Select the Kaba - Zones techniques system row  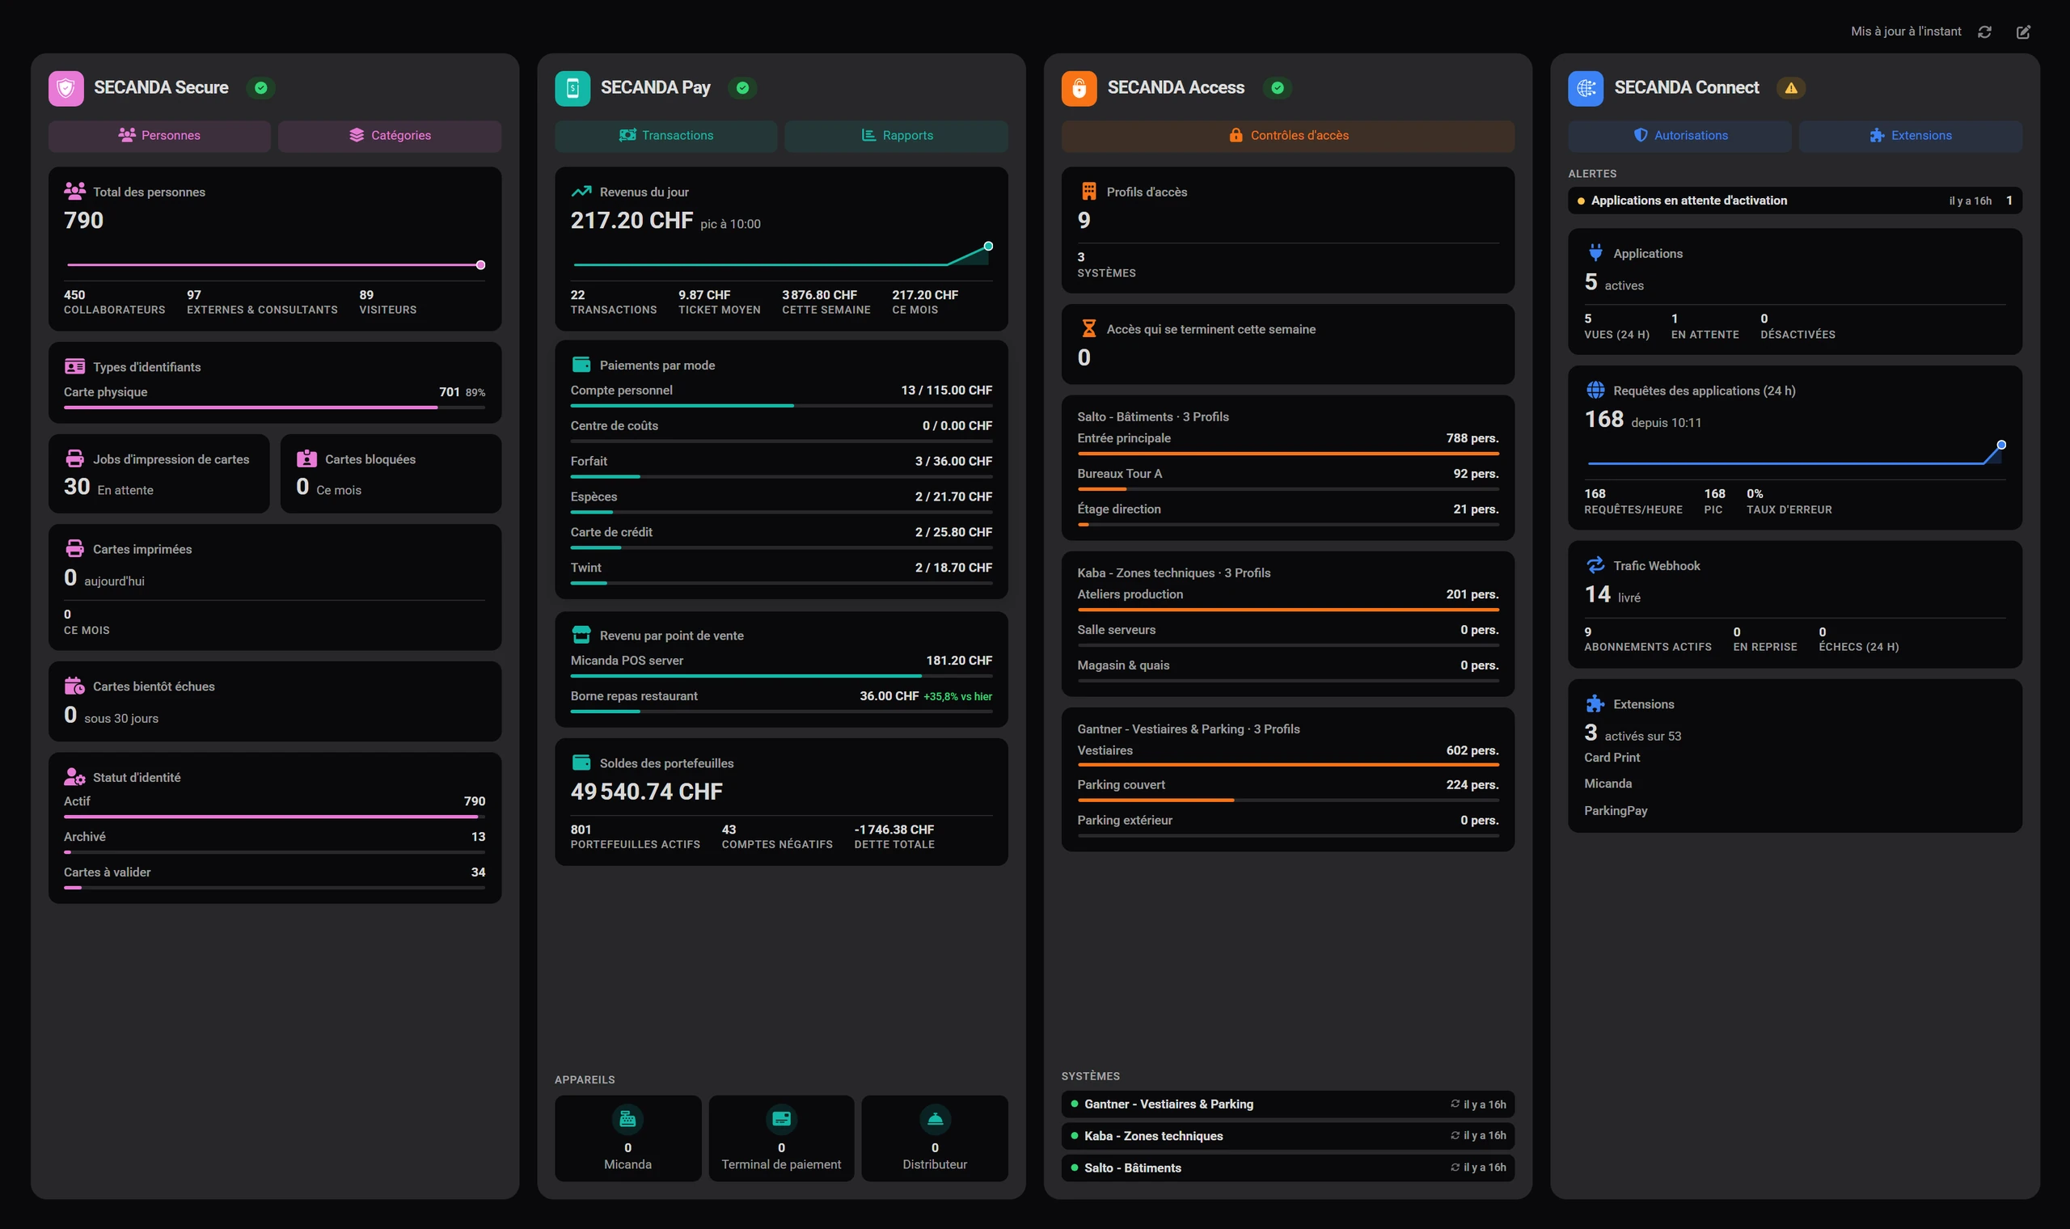click(x=1287, y=1135)
